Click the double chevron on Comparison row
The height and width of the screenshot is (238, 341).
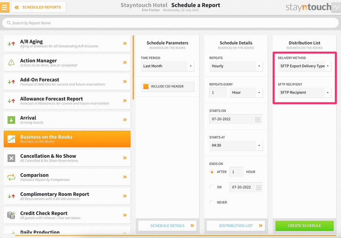click(125, 177)
